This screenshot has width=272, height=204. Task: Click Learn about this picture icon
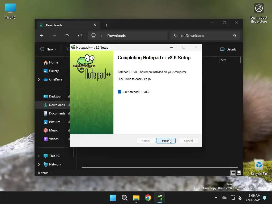coord(259,13)
